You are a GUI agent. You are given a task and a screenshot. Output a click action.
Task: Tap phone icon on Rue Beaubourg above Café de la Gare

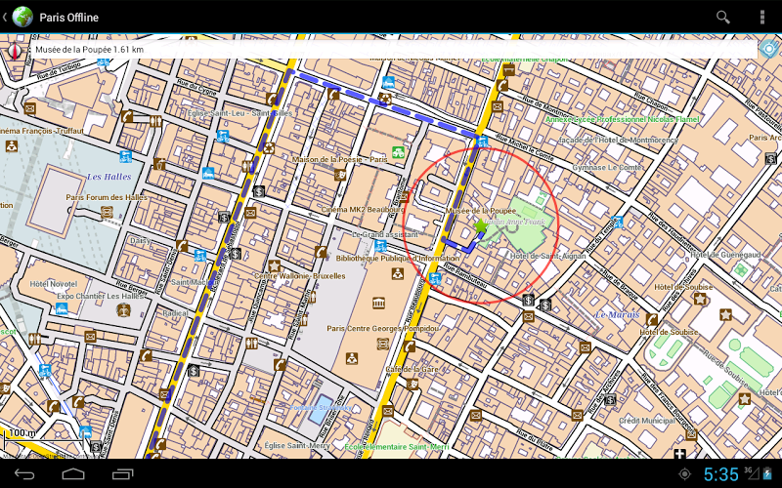tap(409, 346)
